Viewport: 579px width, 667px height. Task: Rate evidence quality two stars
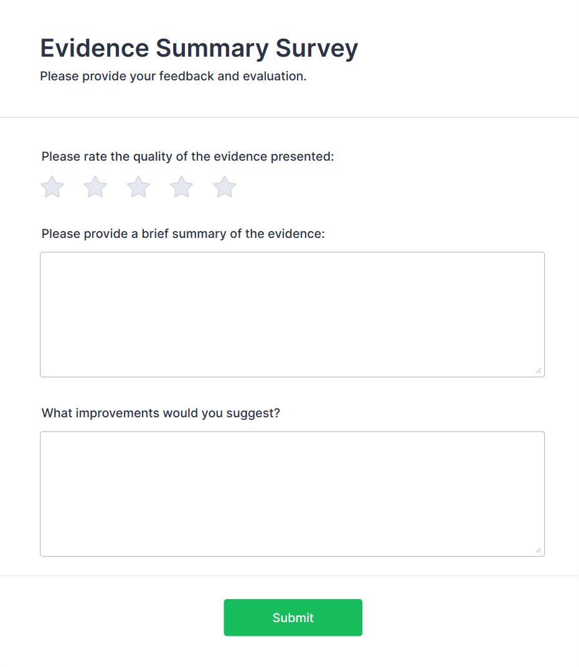(95, 187)
